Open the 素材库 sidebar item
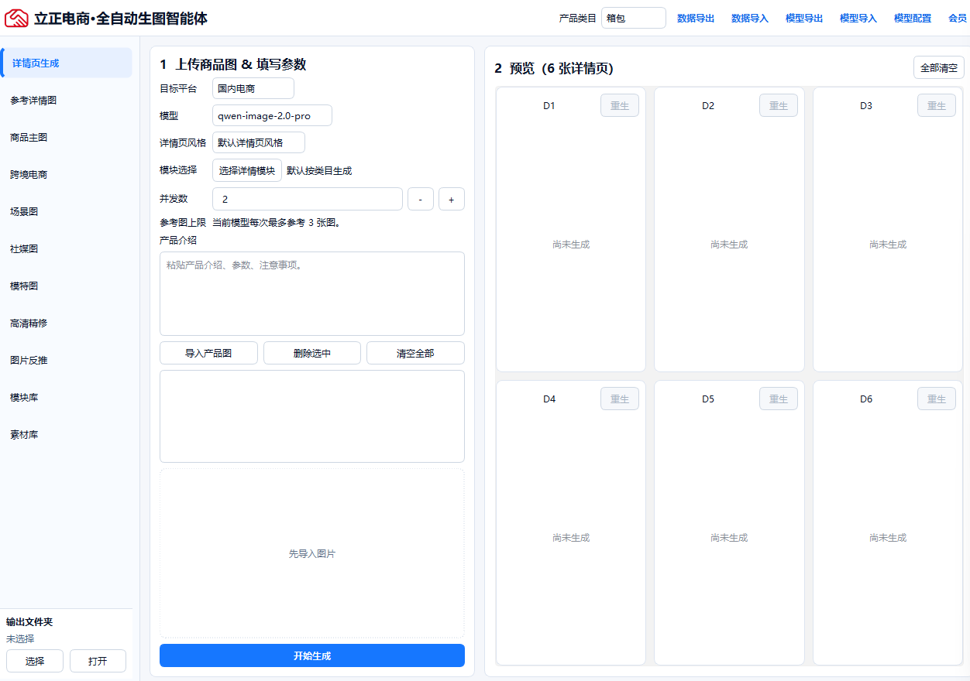970x681 pixels. (x=67, y=434)
